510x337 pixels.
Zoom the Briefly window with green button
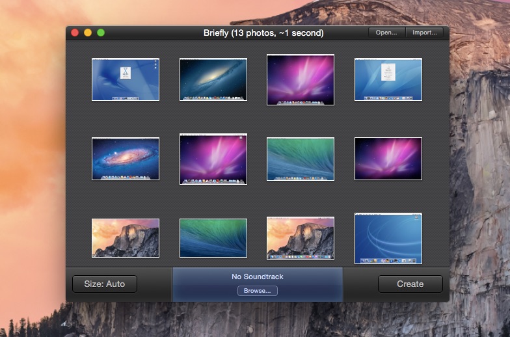[101, 33]
